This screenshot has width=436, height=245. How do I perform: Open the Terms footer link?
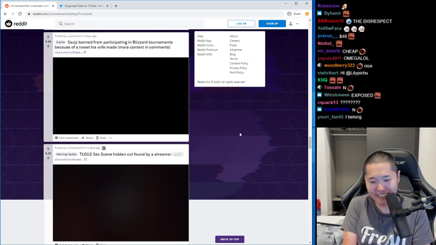(x=234, y=59)
